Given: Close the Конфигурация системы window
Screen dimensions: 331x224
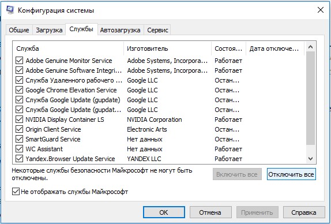Looking at the screenshot, I should [x=321, y=10].
